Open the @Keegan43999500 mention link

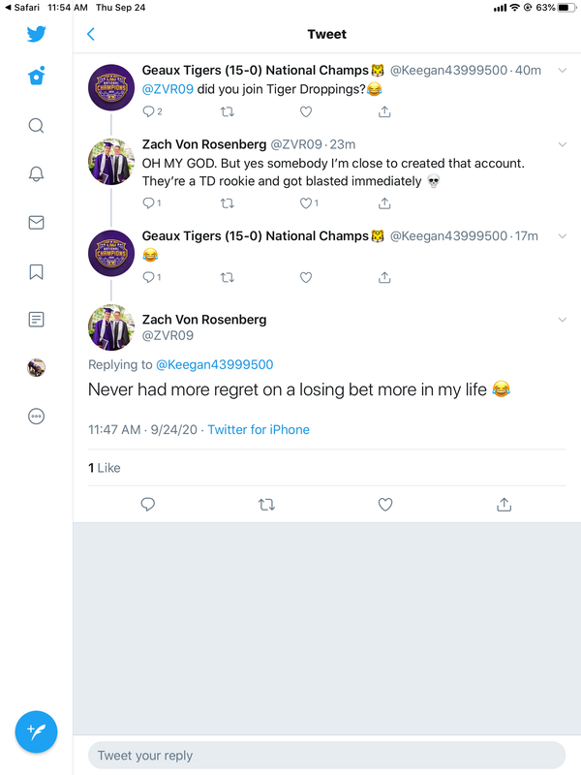coord(214,365)
